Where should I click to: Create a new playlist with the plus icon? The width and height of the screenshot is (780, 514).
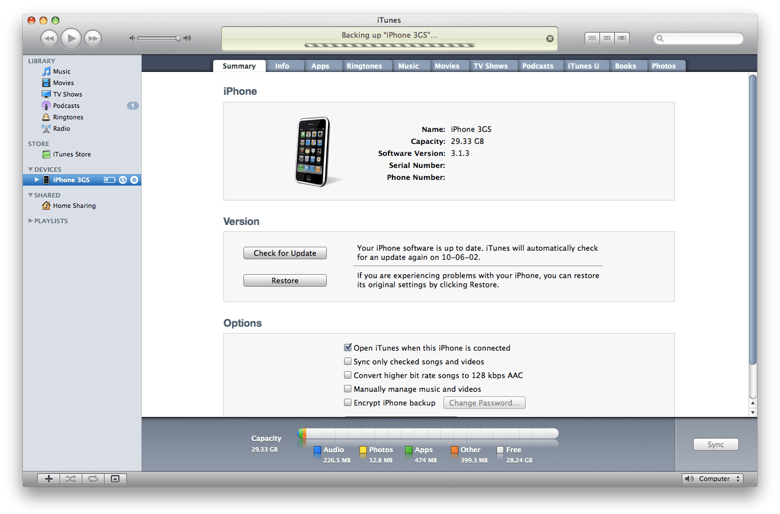click(48, 479)
